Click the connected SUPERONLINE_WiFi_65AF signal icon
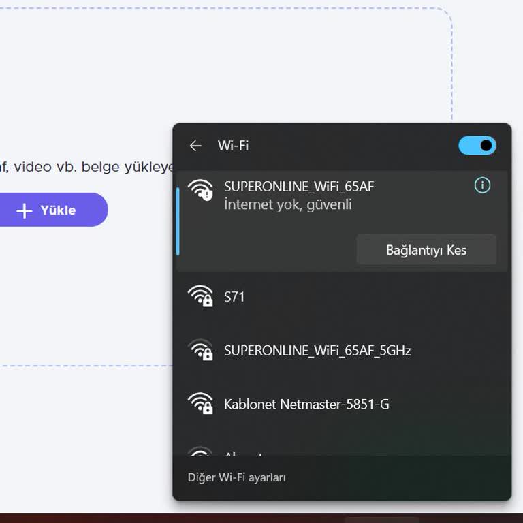This screenshot has height=523, width=523. pyautogui.click(x=200, y=190)
